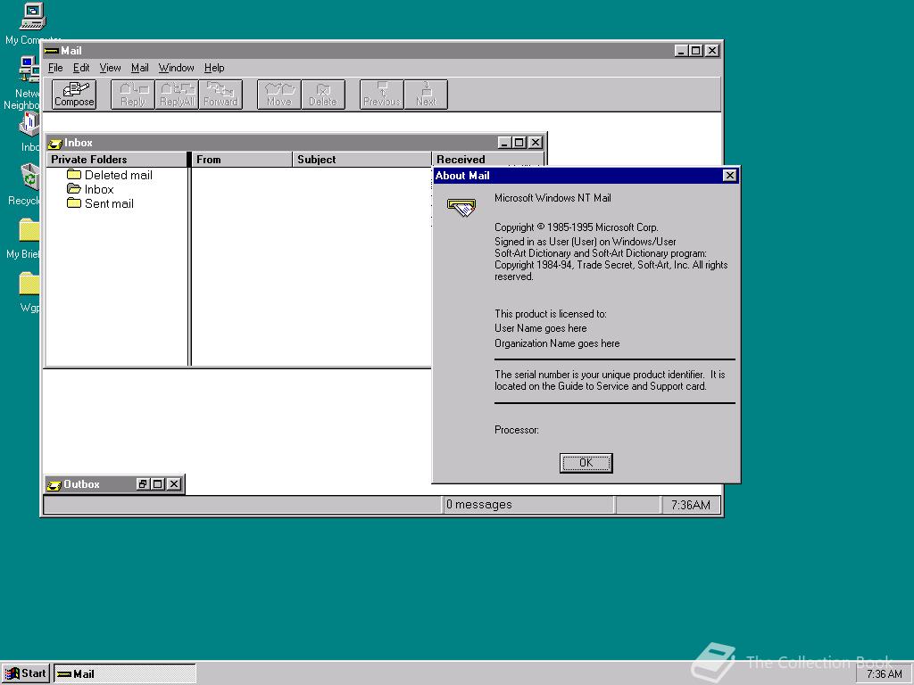Select the Deleted mail folder

point(110,175)
